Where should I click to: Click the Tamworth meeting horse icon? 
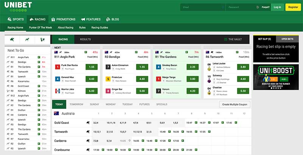tap(88, 132)
